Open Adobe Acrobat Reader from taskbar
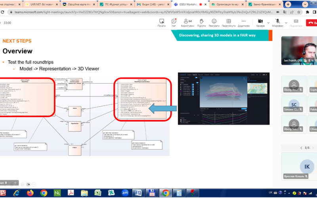The height and width of the screenshot is (198, 317). click(x=71, y=193)
